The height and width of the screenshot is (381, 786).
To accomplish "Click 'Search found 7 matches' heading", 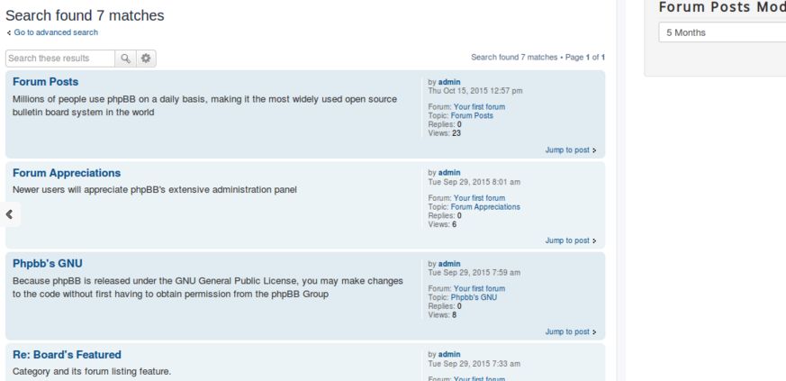I will pyautogui.click(x=85, y=15).
